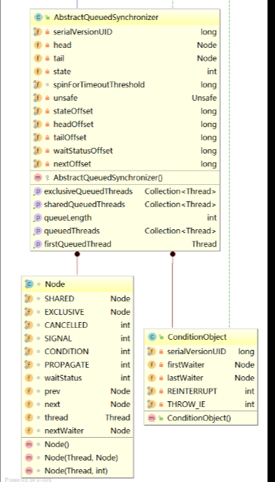Click the field icon next to head
This screenshot has width=275, height=482.
(x=38, y=45)
